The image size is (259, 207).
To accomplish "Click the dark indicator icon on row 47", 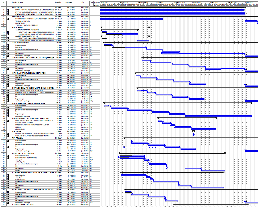I will click(8, 192).
